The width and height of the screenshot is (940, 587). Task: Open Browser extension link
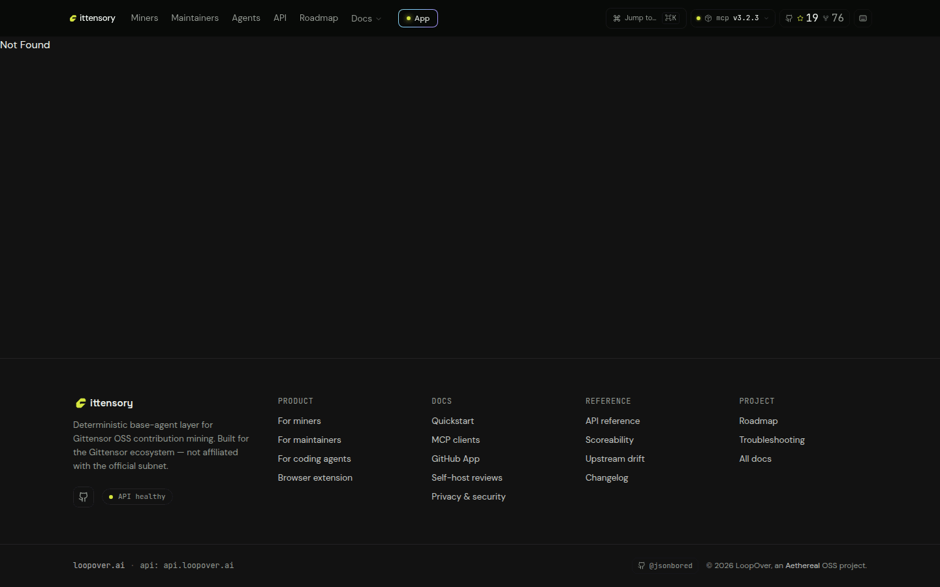tap(315, 478)
